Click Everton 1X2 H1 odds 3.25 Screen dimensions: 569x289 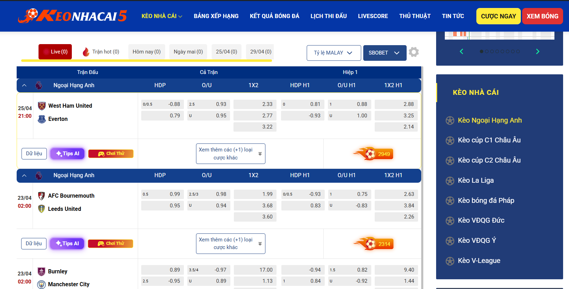point(396,116)
